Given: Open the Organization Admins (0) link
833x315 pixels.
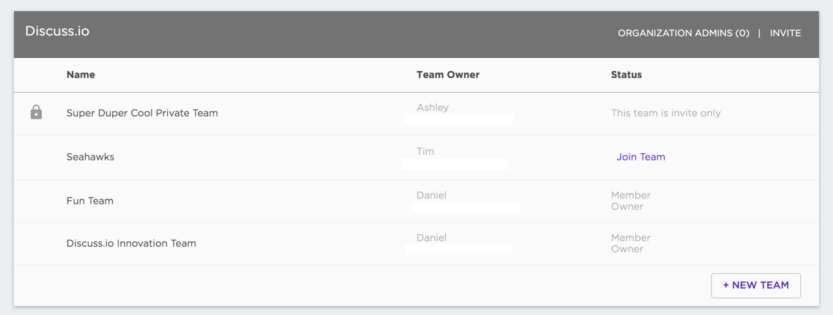Looking at the screenshot, I should pyautogui.click(x=683, y=33).
